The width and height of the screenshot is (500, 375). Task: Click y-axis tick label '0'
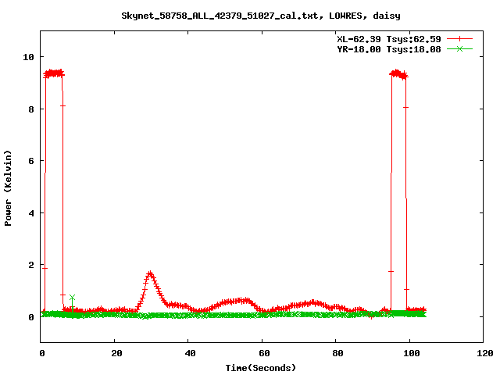[x=31, y=317]
